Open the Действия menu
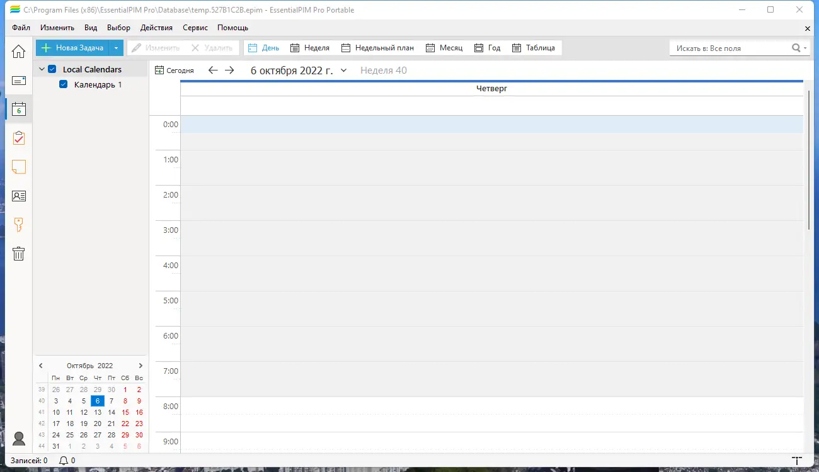 pos(156,28)
